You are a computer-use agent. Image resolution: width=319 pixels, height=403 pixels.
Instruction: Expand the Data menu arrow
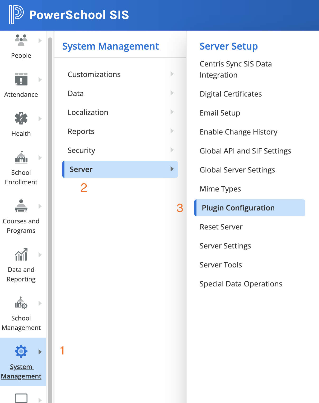point(172,93)
